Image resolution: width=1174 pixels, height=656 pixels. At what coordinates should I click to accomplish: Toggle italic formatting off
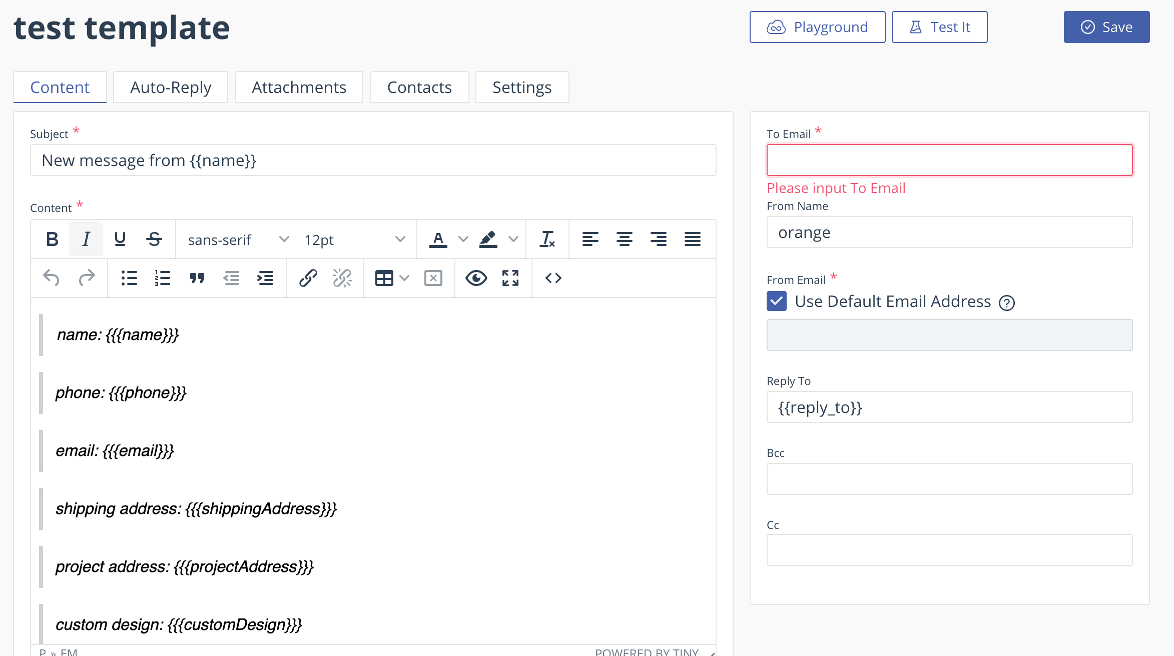86,239
